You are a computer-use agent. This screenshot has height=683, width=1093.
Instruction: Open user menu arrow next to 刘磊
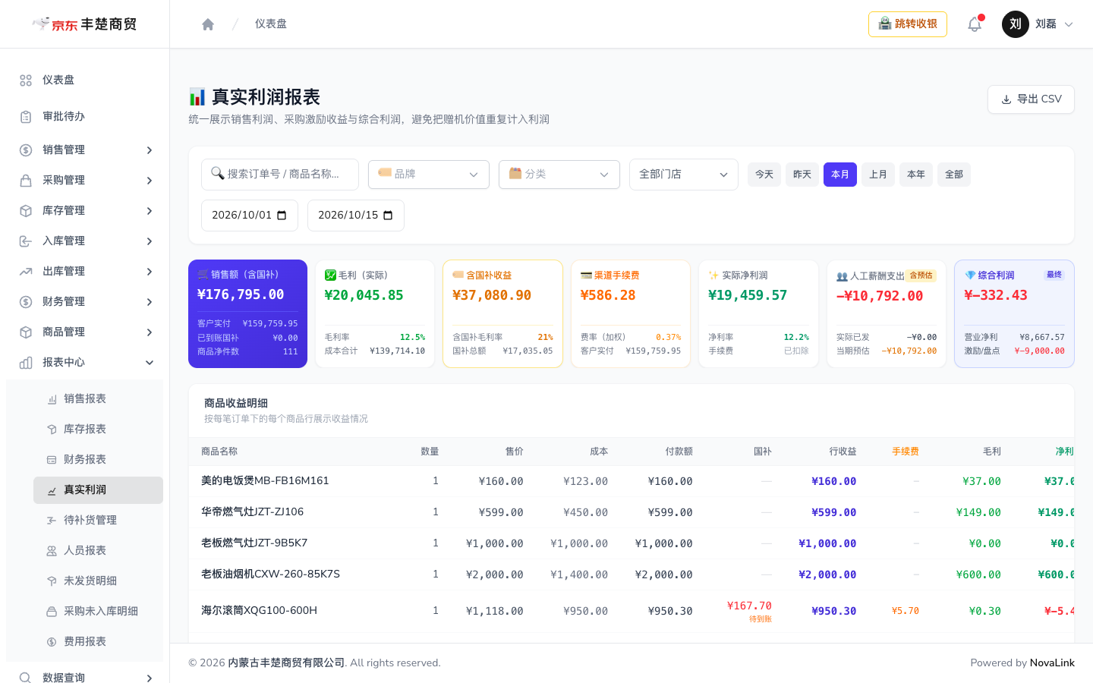point(1069,24)
